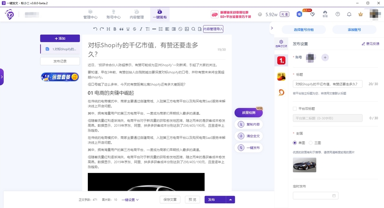The height and width of the screenshot is (208, 384).
Task: Open the 发布 button dropdown arrow
Action: pyautogui.click(x=230, y=200)
